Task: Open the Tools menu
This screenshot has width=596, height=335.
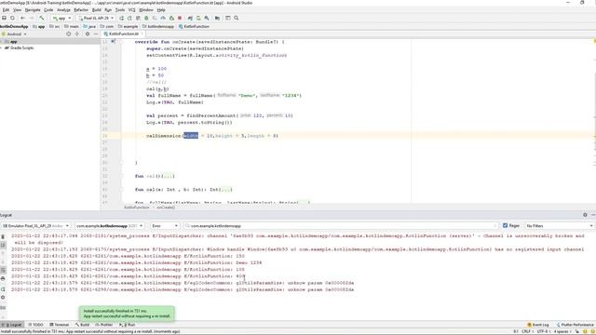Action: [x=120, y=10]
